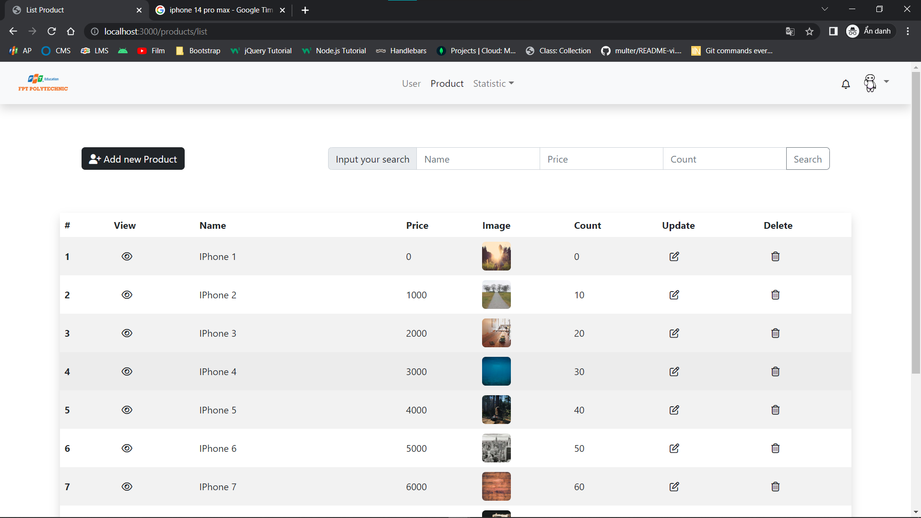Click the Add new Product button
Viewport: 921px width, 518px height.
(133, 159)
